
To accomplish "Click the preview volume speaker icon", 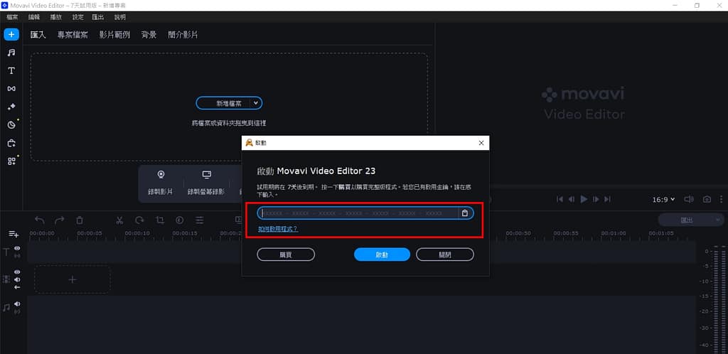I will (689, 199).
